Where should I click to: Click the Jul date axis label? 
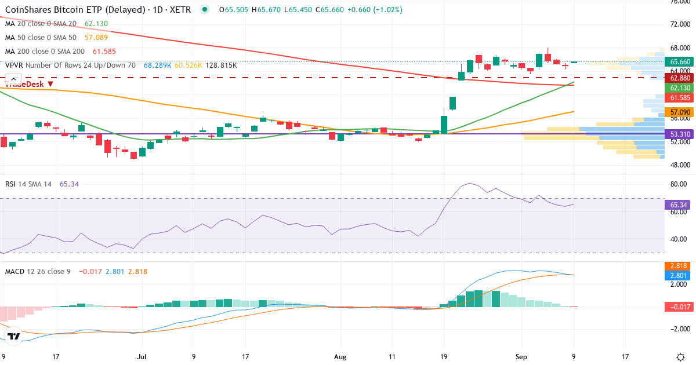pos(143,357)
